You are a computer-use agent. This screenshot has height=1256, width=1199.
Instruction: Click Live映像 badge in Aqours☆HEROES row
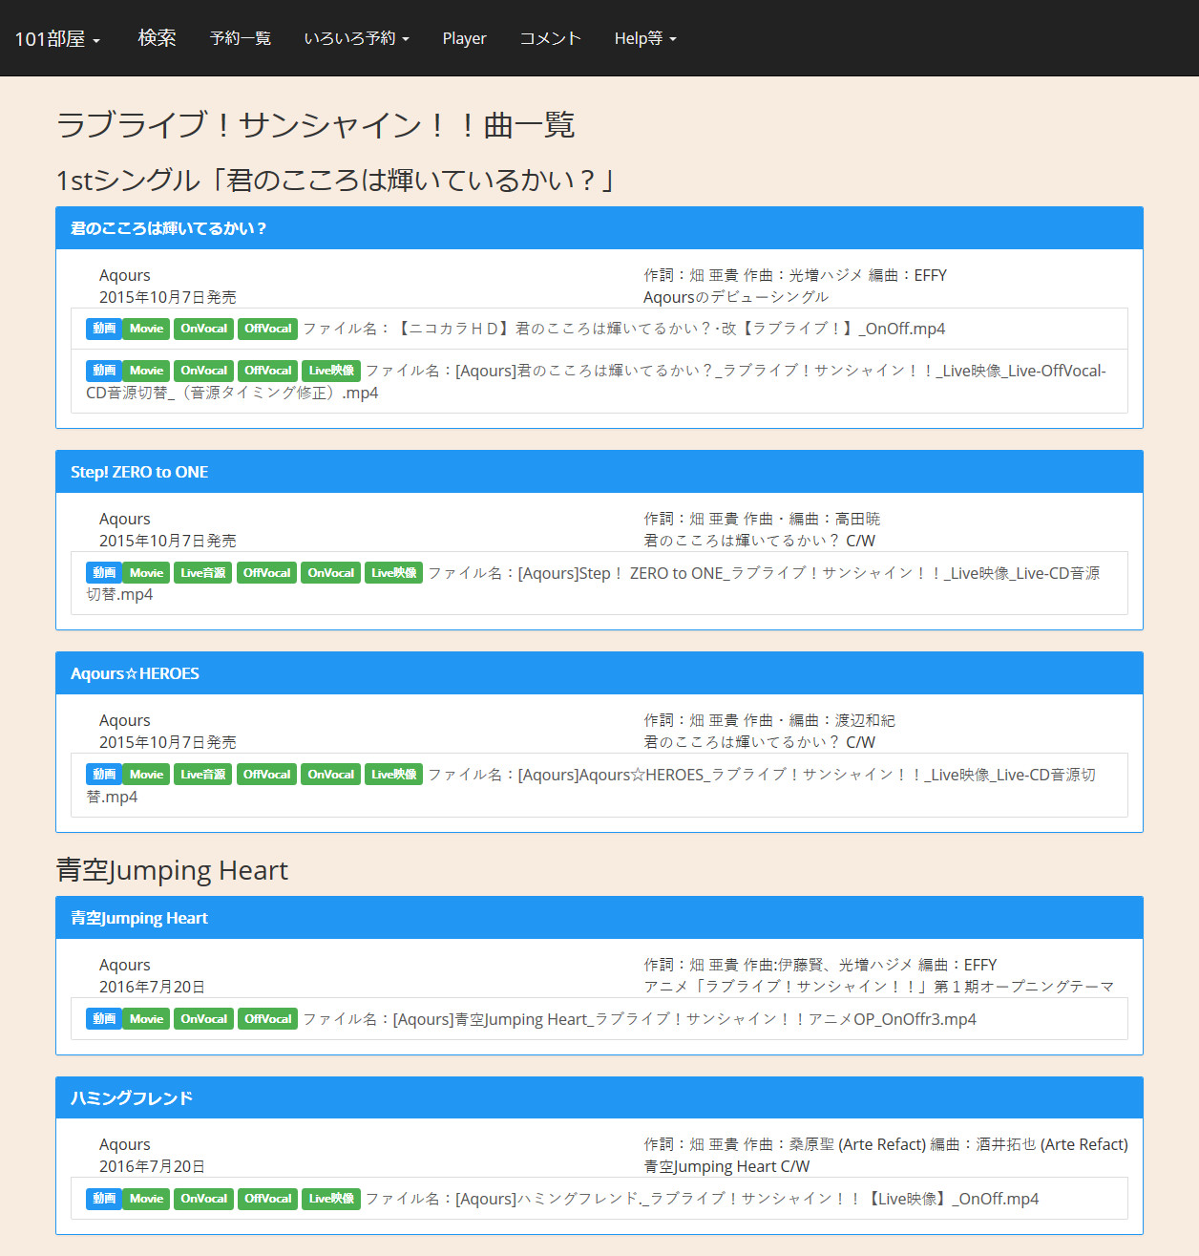(394, 775)
